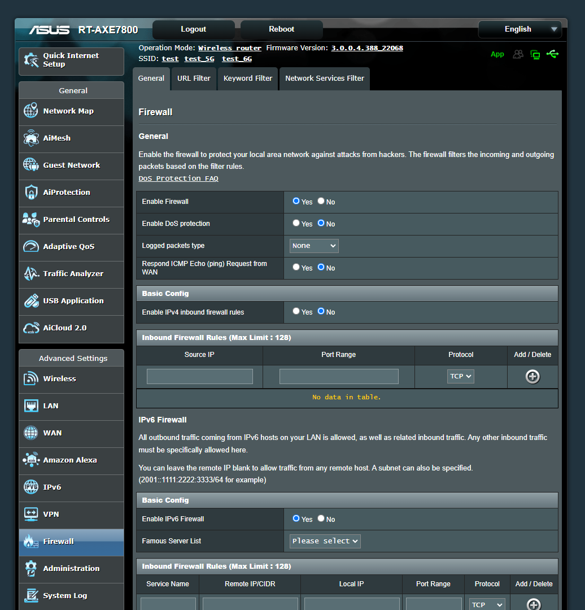Open Wireless settings icon
Screen dimensions: 585x610
(31, 378)
